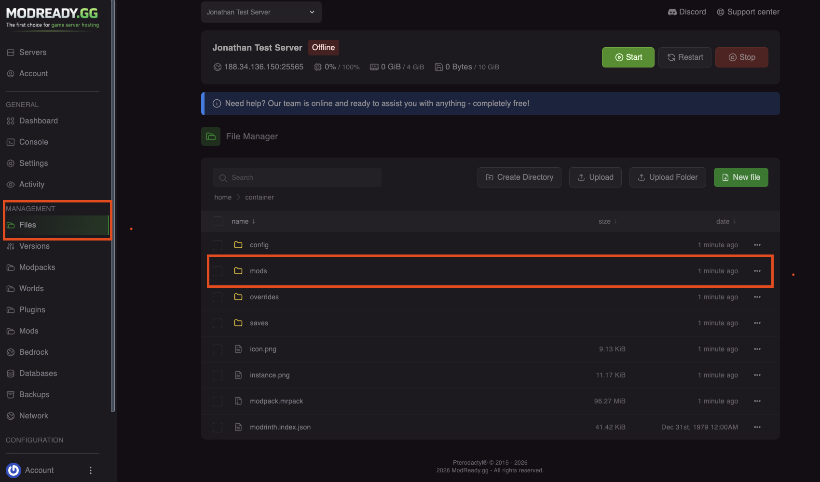
Task: Click inside the file Search field
Action: click(297, 177)
